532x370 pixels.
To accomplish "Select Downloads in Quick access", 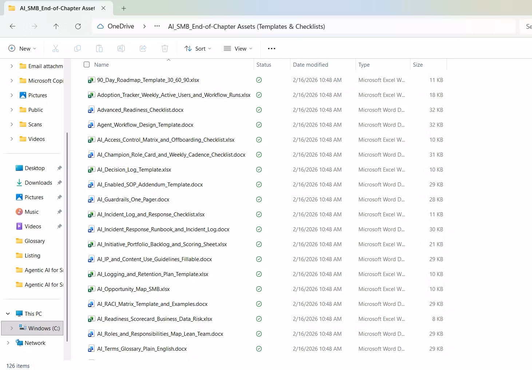I will (38, 183).
